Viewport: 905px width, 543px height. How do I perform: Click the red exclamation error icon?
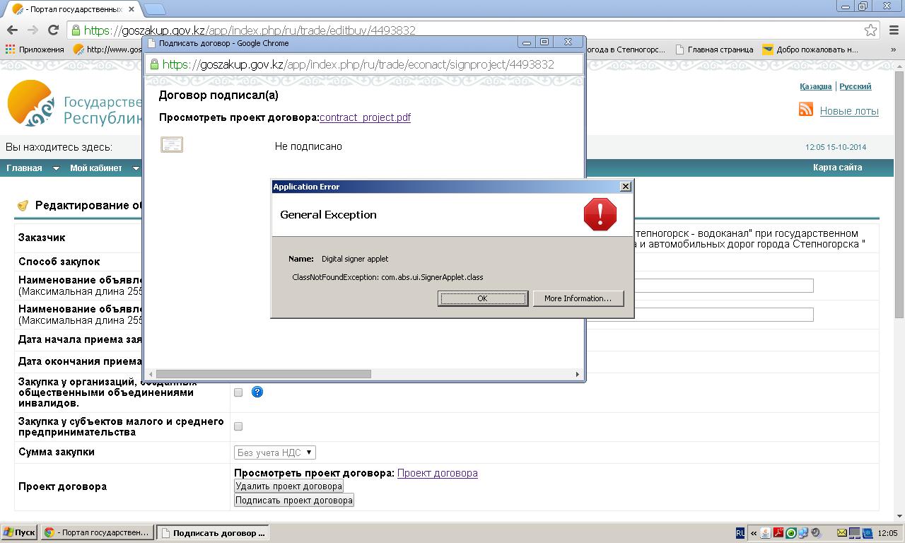pos(600,214)
